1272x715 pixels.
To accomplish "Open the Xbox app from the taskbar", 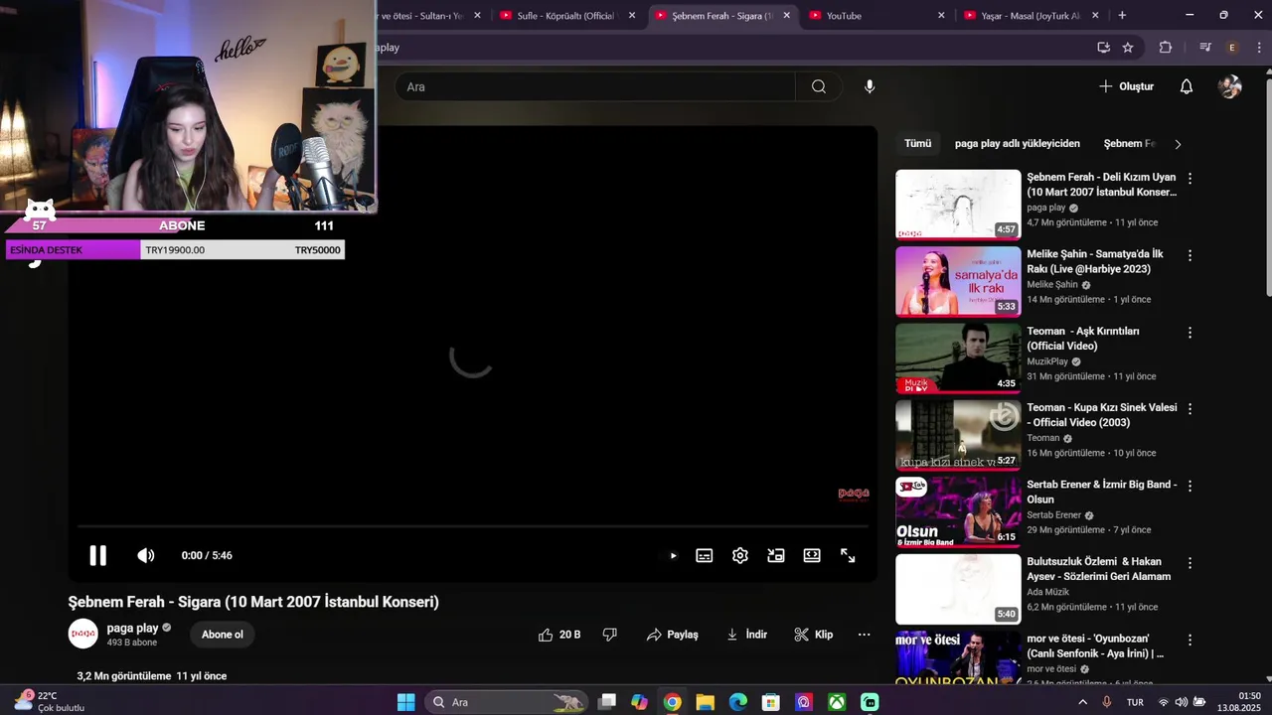I will (837, 702).
